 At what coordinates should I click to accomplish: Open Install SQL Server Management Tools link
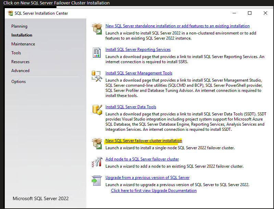point(139,73)
